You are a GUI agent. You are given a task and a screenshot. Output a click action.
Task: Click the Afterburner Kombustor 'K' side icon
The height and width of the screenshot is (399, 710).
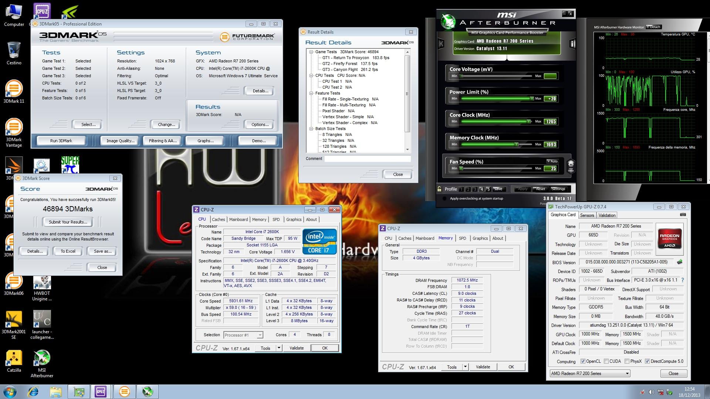[441, 44]
